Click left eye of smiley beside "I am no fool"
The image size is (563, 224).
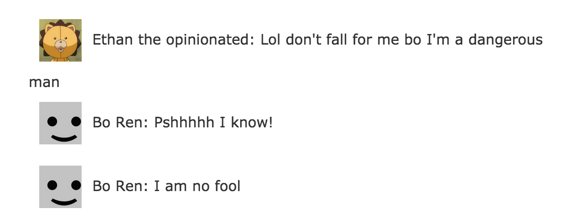pyautogui.click(x=52, y=185)
